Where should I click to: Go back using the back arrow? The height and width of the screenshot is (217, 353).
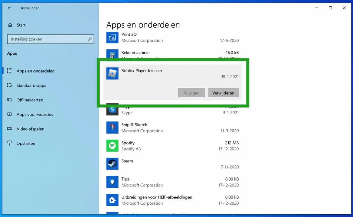coord(9,8)
